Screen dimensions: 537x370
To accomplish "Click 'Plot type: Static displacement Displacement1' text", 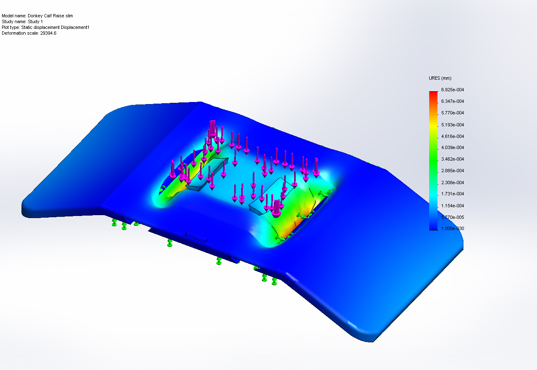I will (45, 27).
